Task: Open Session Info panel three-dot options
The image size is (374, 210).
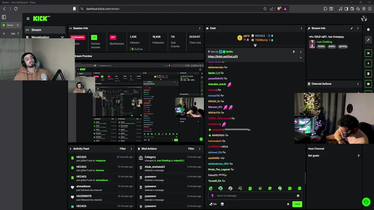Action: coord(200,28)
